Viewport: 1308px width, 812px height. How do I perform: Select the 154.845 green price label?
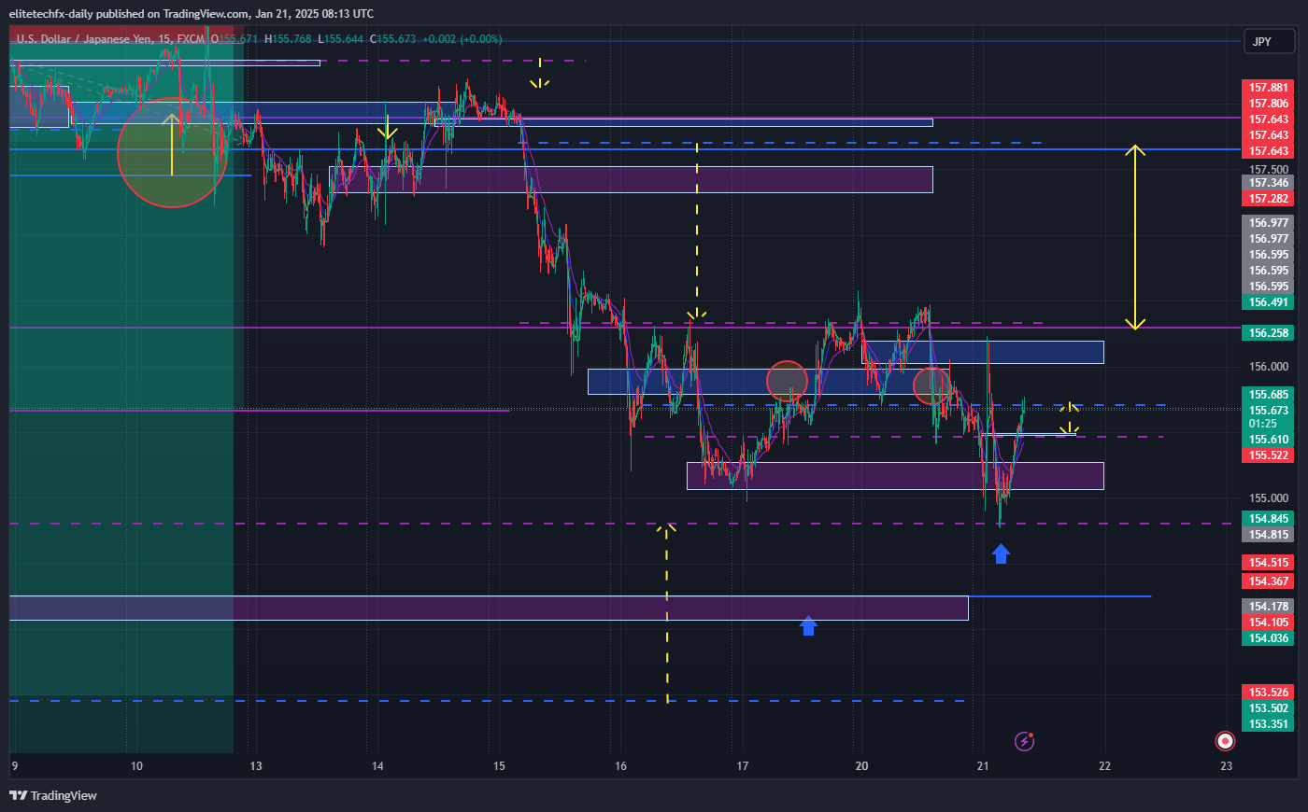tap(1269, 519)
